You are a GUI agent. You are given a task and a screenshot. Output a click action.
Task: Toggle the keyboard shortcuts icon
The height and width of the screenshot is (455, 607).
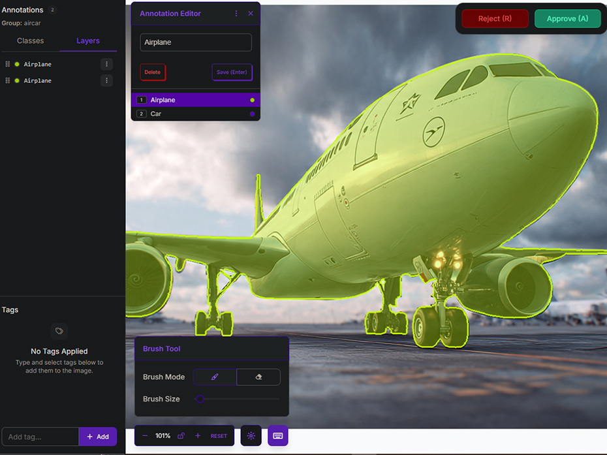coord(277,436)
